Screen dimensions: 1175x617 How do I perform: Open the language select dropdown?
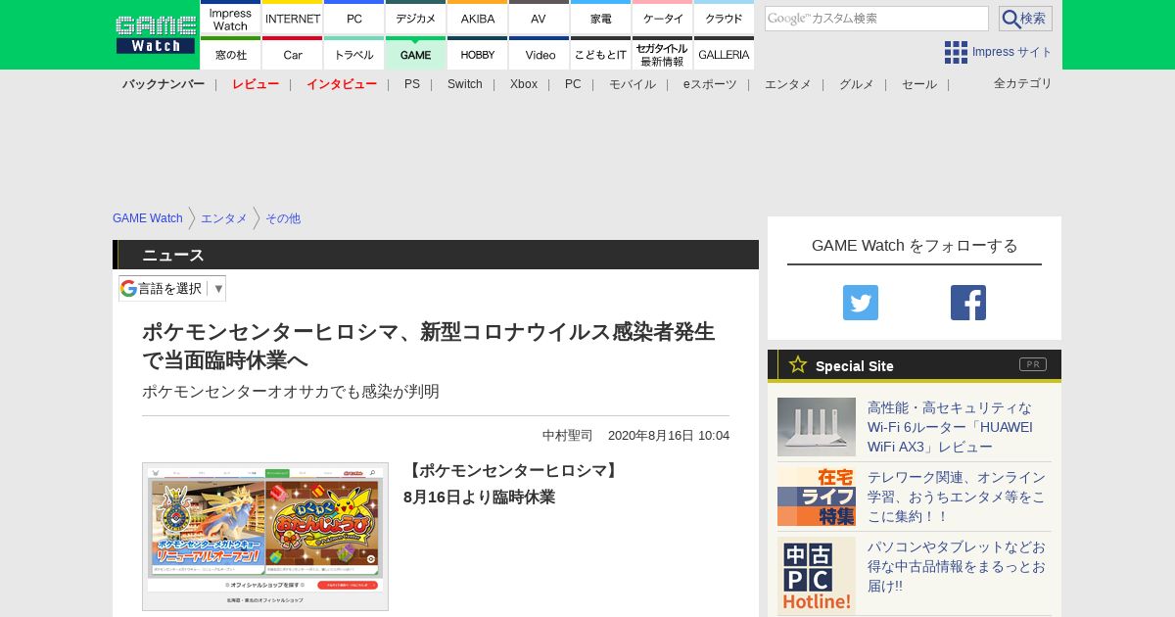172,288
